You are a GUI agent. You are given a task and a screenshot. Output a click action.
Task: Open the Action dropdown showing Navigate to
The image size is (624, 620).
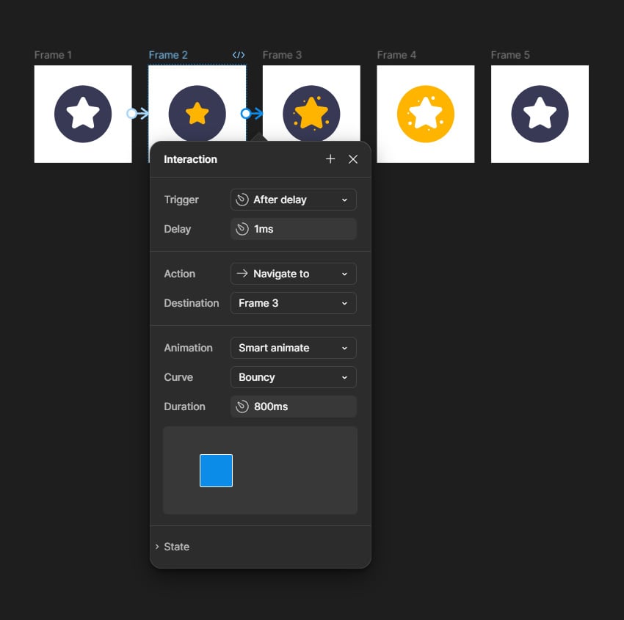(x=294, y=274)
